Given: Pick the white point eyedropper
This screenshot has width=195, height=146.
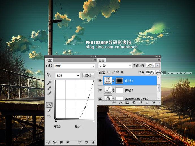Looking at the screenshot, I should point(49,93).
